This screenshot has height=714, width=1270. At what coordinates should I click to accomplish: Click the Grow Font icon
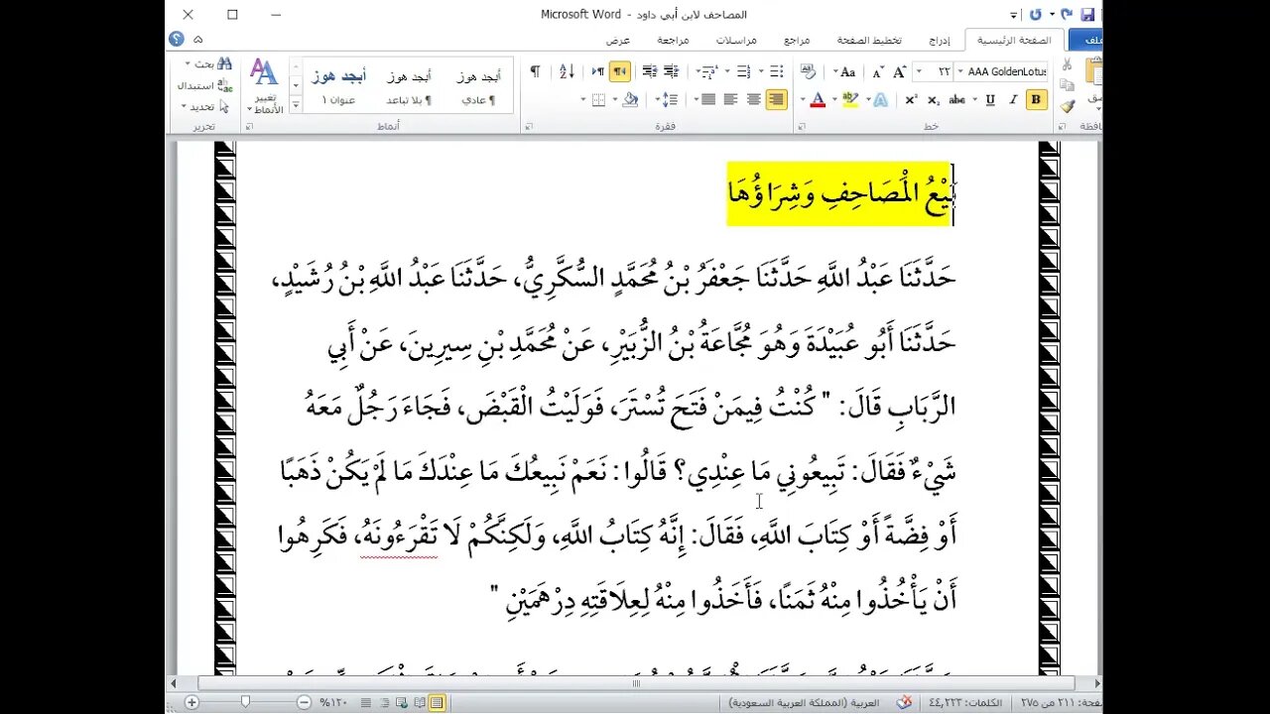coord(899,72)
